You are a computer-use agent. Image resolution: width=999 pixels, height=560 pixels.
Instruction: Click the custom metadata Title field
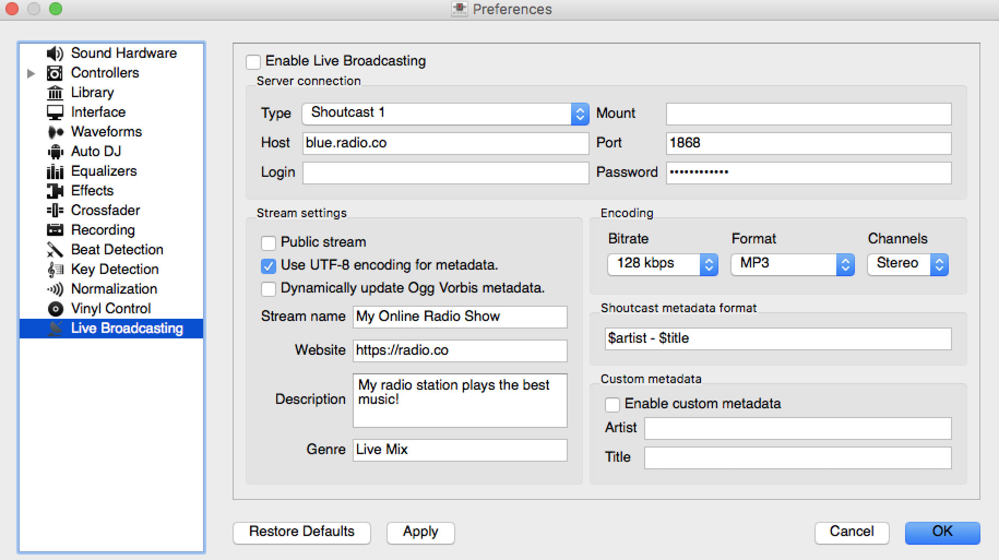[798, 458]
